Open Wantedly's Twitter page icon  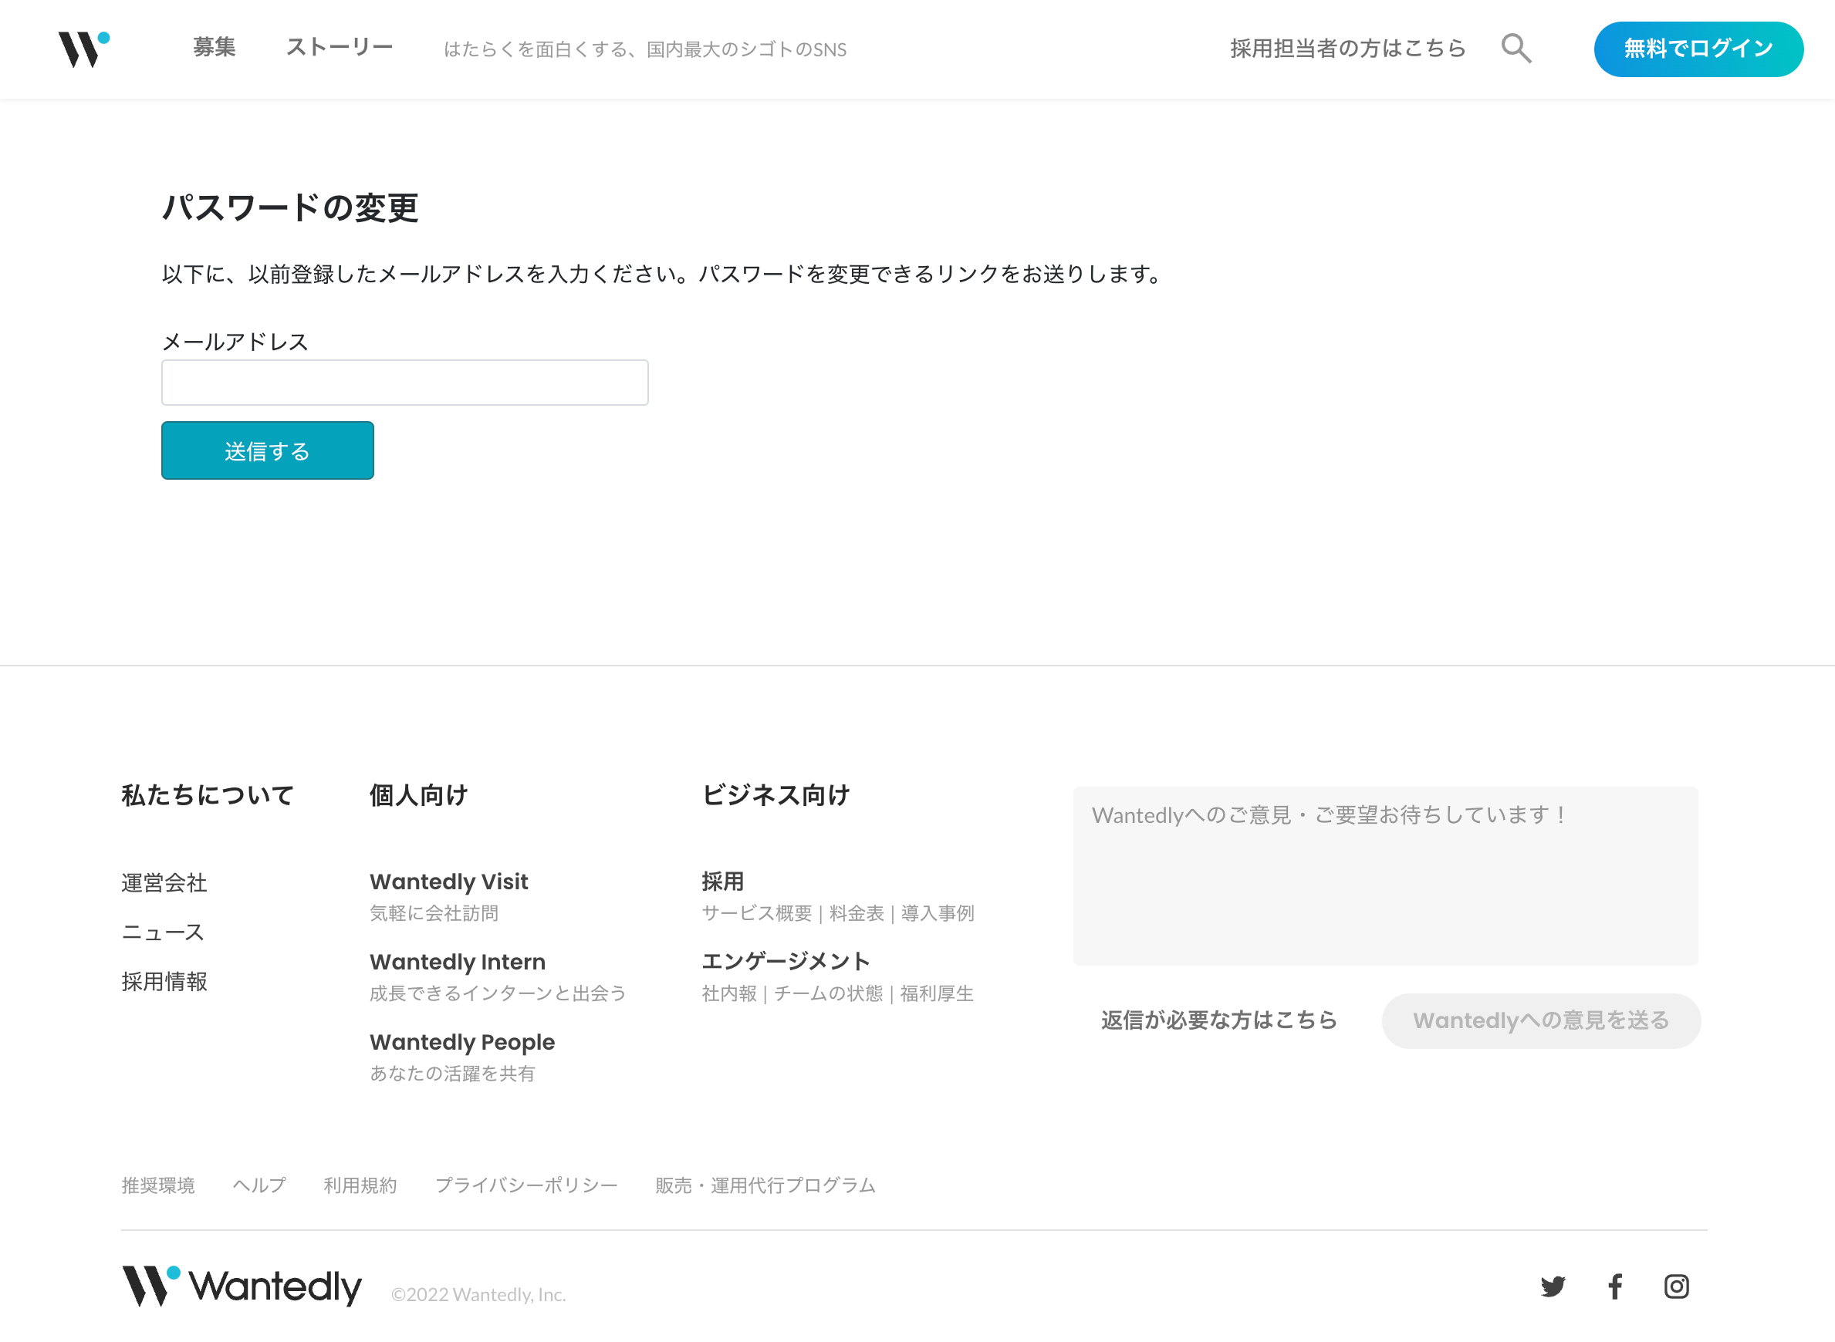pos(1553,1286)
